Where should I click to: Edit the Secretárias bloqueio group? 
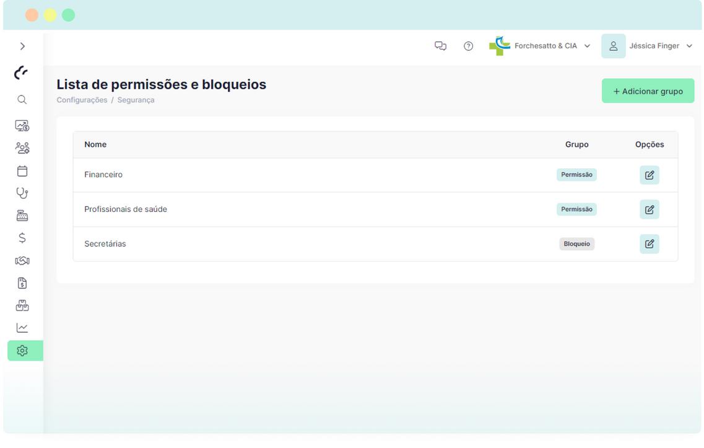coord(649,244)
